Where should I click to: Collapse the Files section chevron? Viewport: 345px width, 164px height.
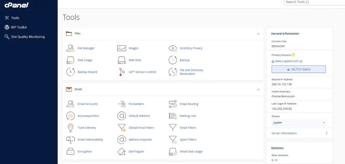[x=258, y=34]
